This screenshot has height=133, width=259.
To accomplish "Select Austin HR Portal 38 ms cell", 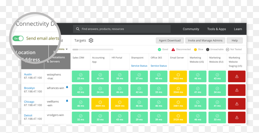I will coord(120,76).
